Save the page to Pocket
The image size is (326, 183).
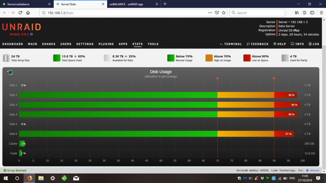217,13
